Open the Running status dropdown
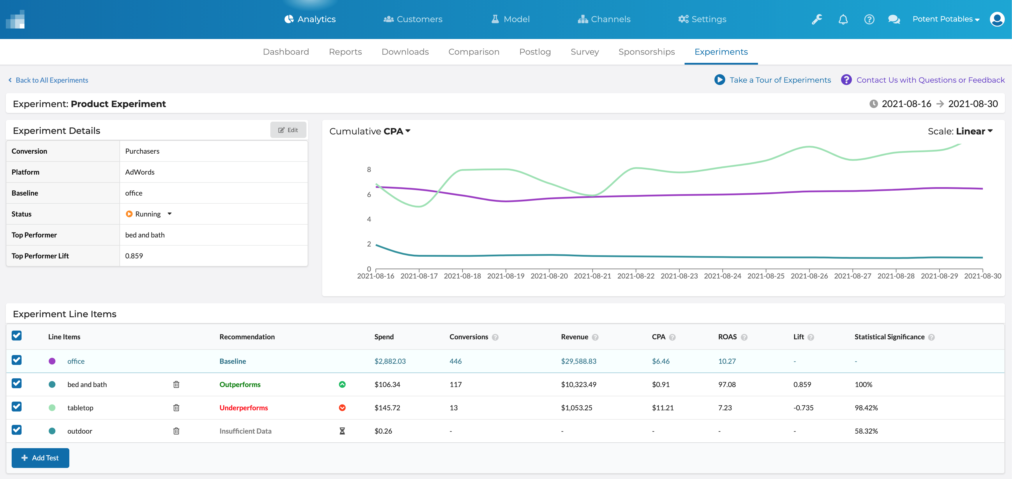The image size is (1012, 479). (170, 214)
